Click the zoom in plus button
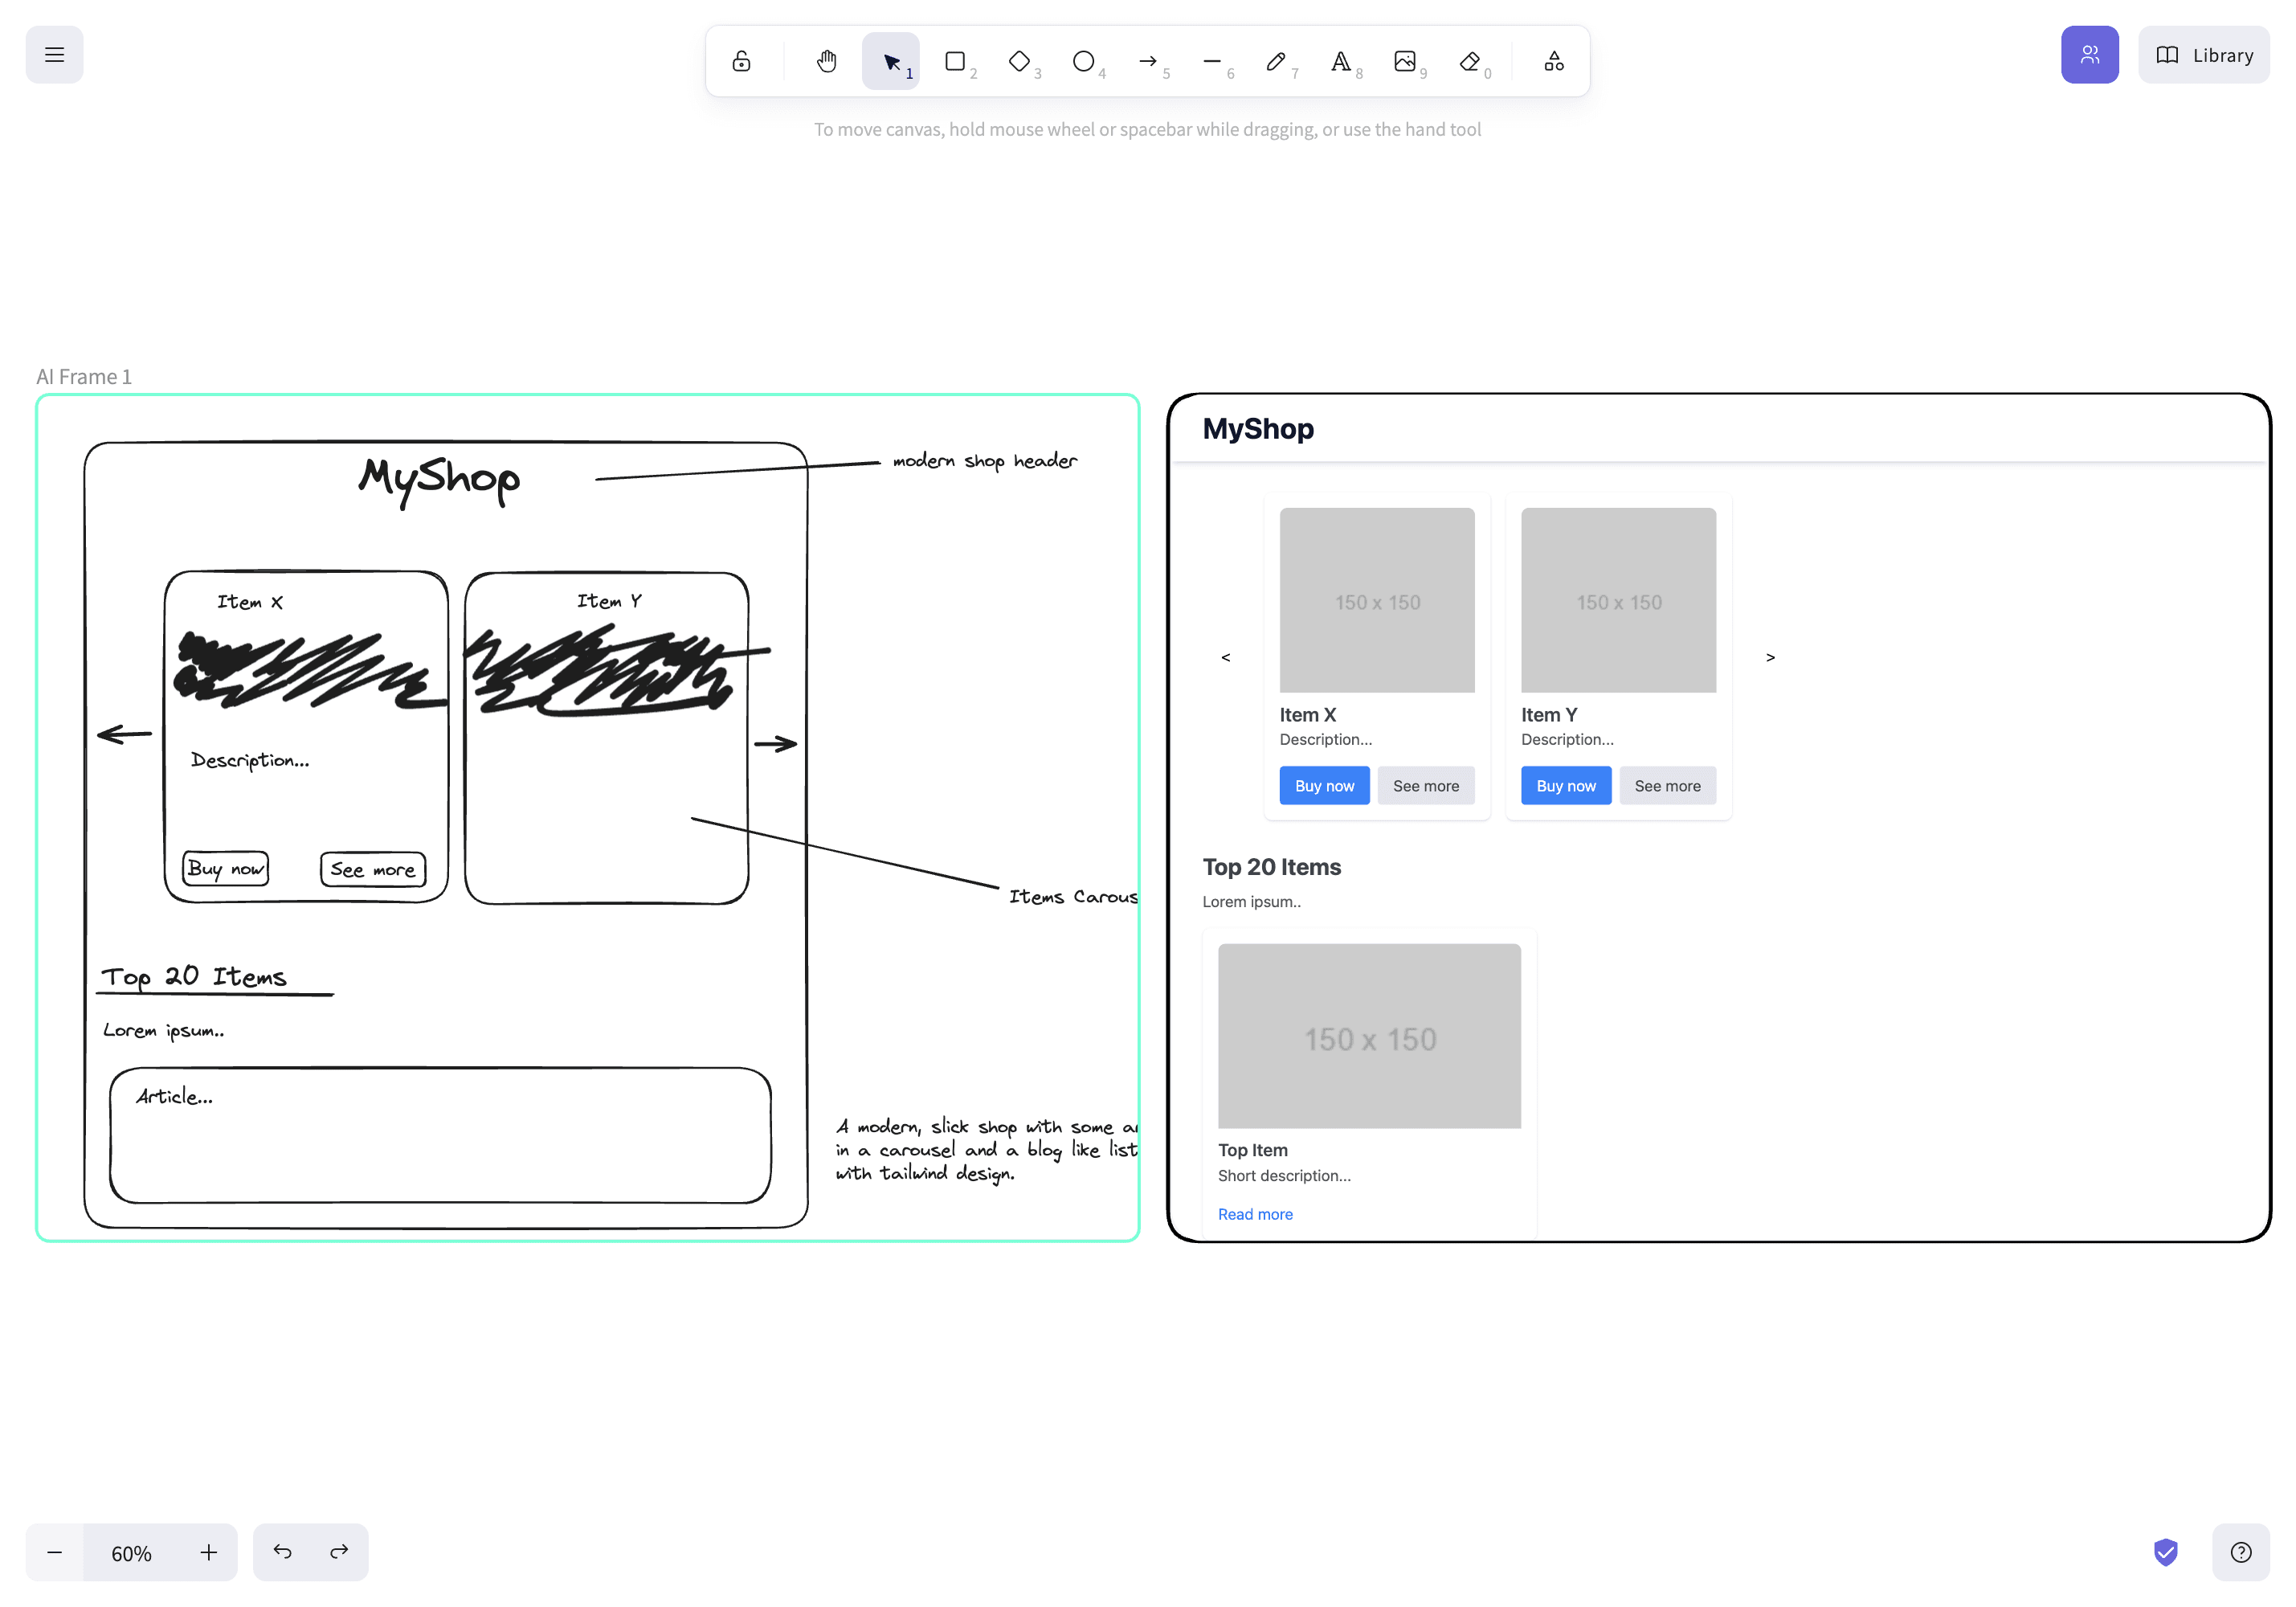The height and width of the screenshot is (1607, 2296). click(x=208, y=1552)
